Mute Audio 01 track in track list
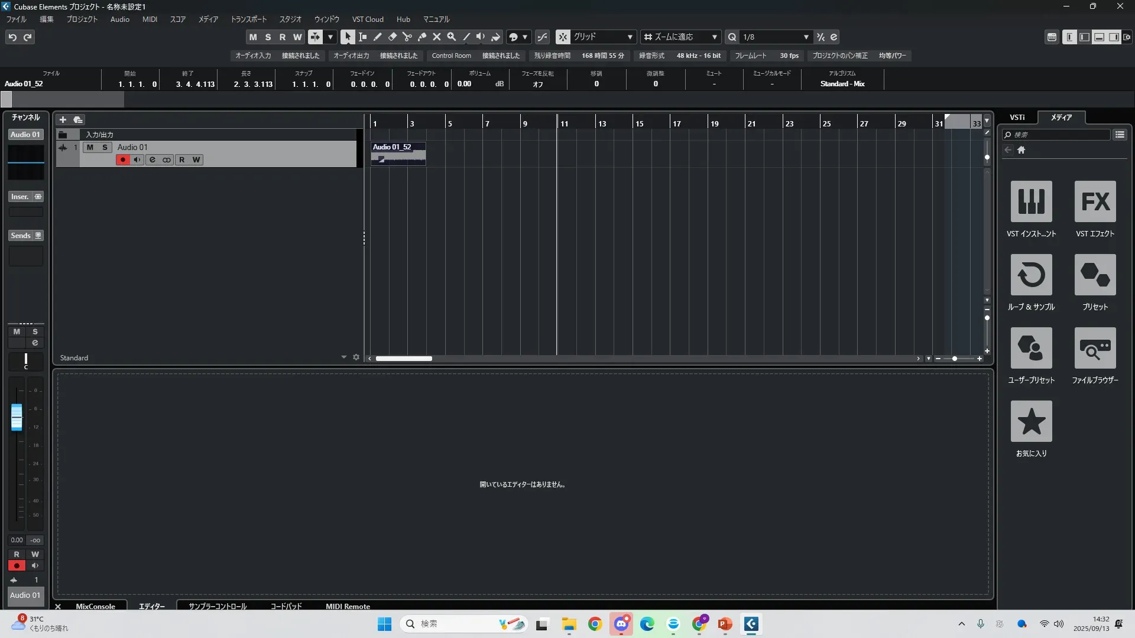 (x=90, y=147)
